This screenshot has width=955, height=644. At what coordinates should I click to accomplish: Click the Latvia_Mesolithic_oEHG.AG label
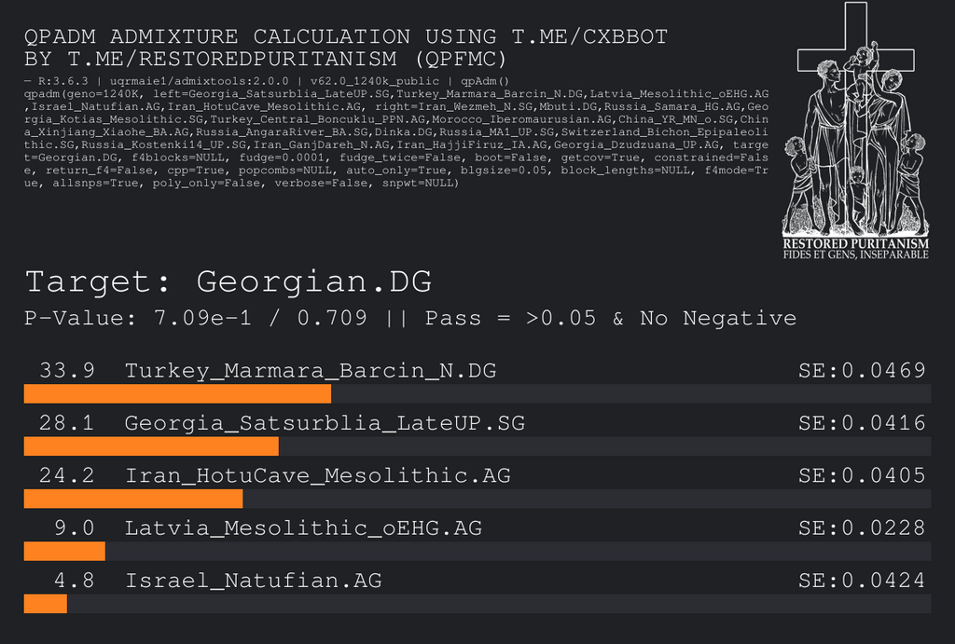[303, 528]
